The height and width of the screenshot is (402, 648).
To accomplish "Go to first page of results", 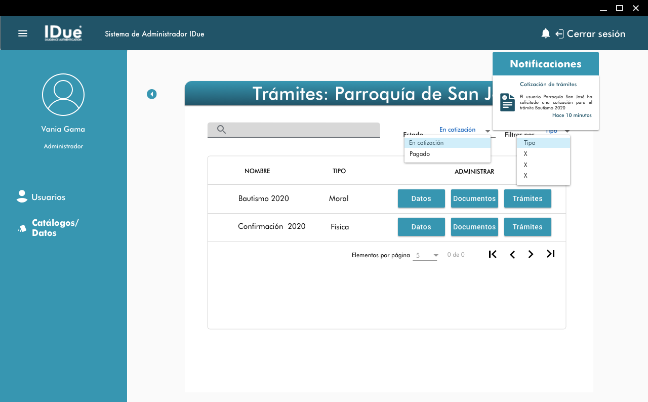I will [x=493, y=254].
